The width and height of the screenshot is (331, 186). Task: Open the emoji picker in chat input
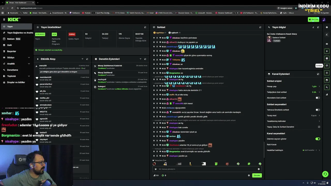point(259,169)
